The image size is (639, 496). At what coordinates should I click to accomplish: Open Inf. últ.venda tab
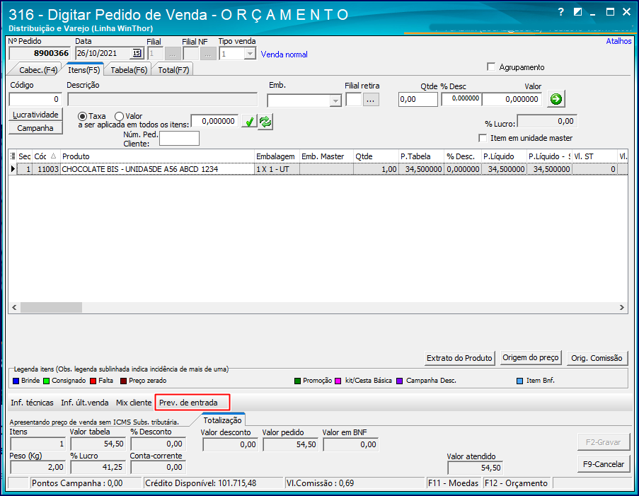click(x=85, y=403)
